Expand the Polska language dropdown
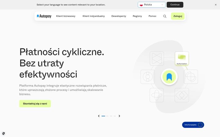This screenshot has height=137, width=220. point(152,5)
